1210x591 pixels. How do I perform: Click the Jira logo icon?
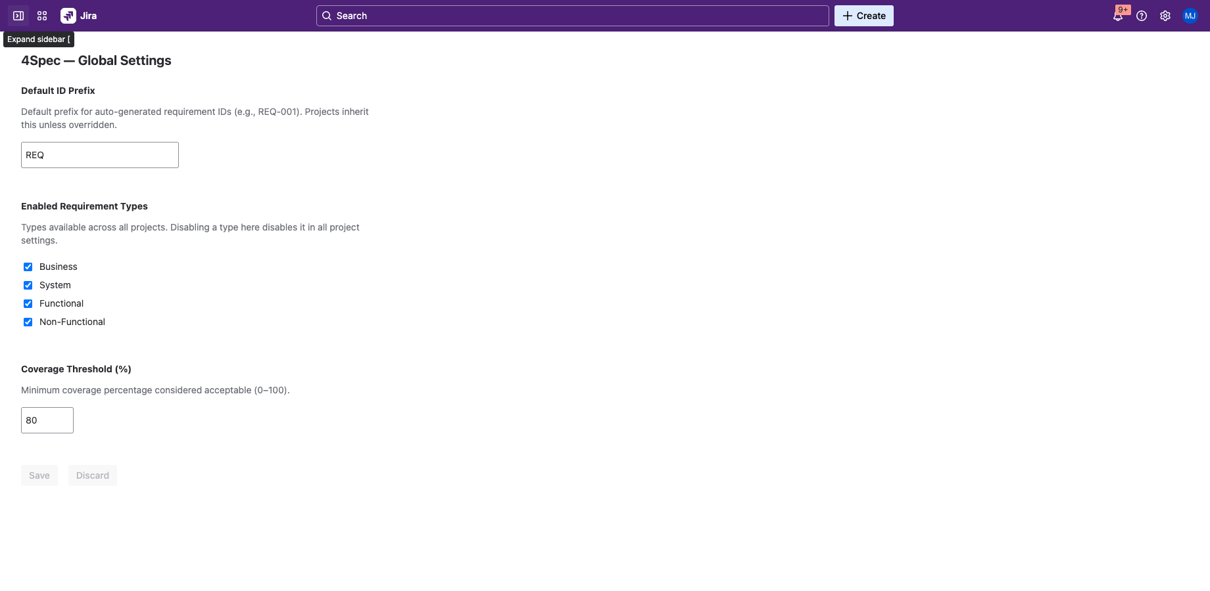(68, 16)
